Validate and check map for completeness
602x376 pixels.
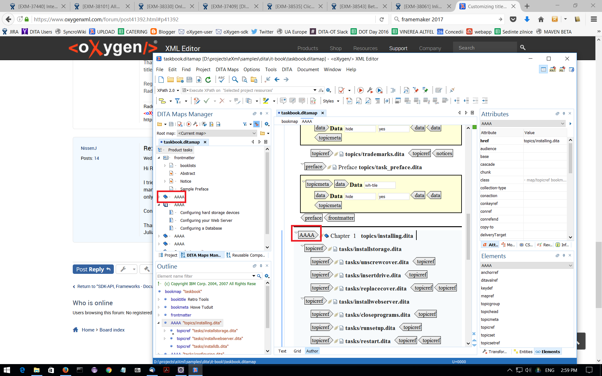point(180,124)
